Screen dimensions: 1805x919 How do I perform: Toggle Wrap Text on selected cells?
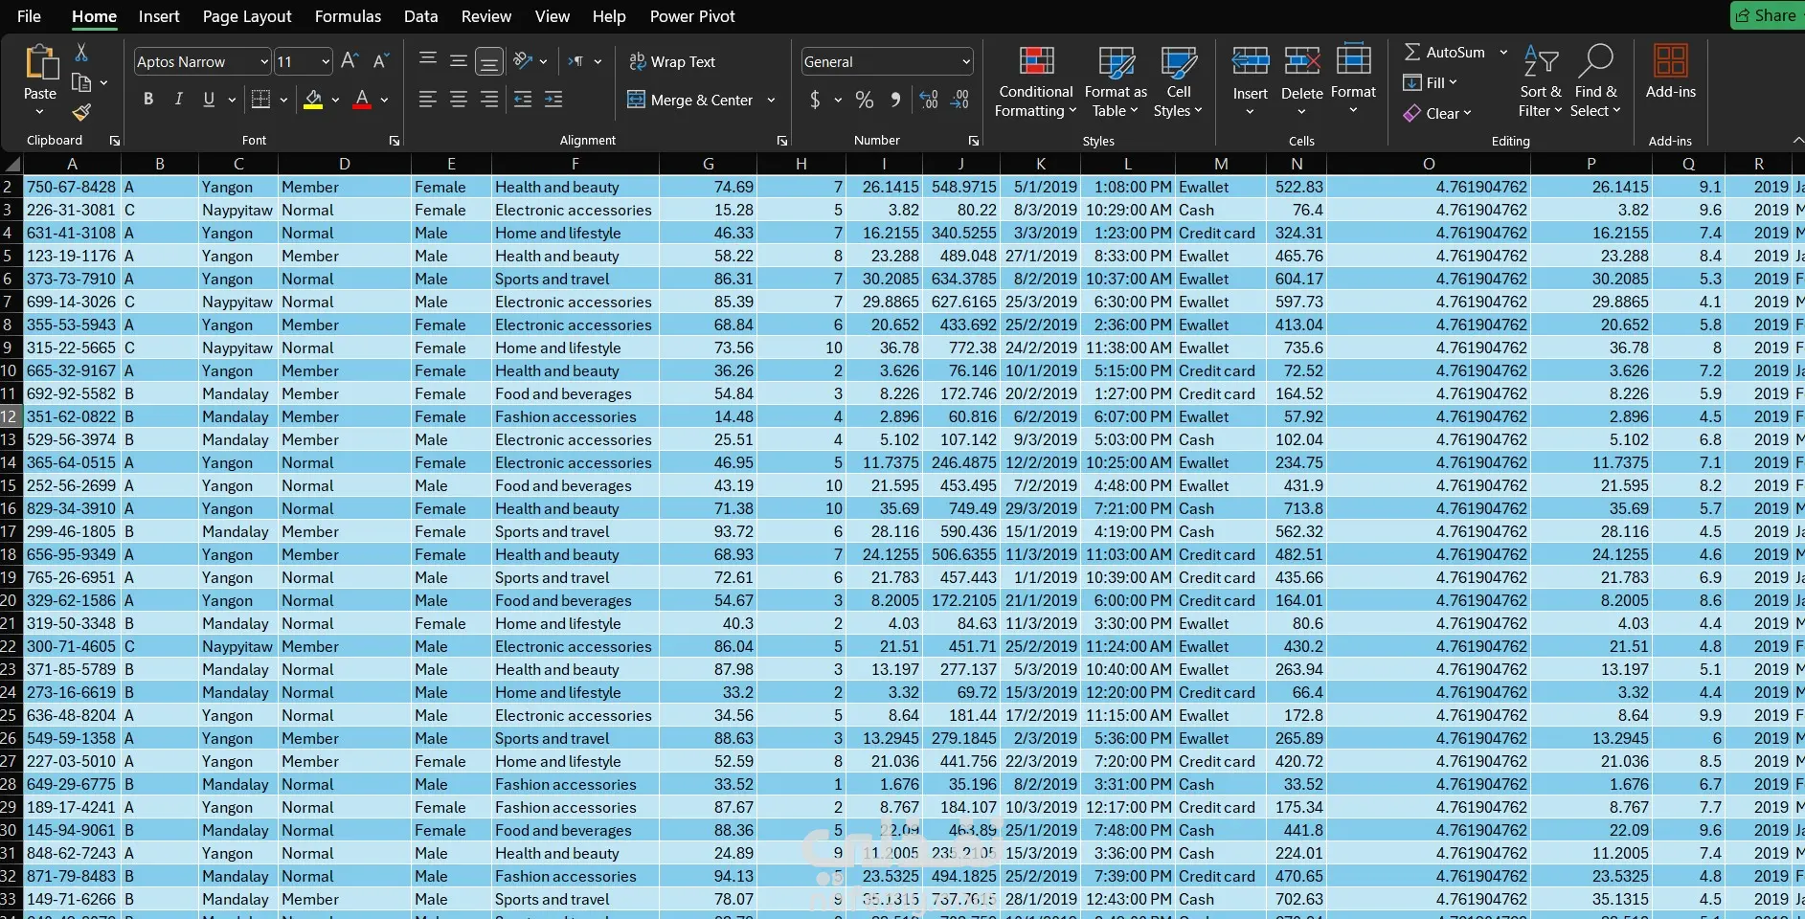[x=672, y=61]
